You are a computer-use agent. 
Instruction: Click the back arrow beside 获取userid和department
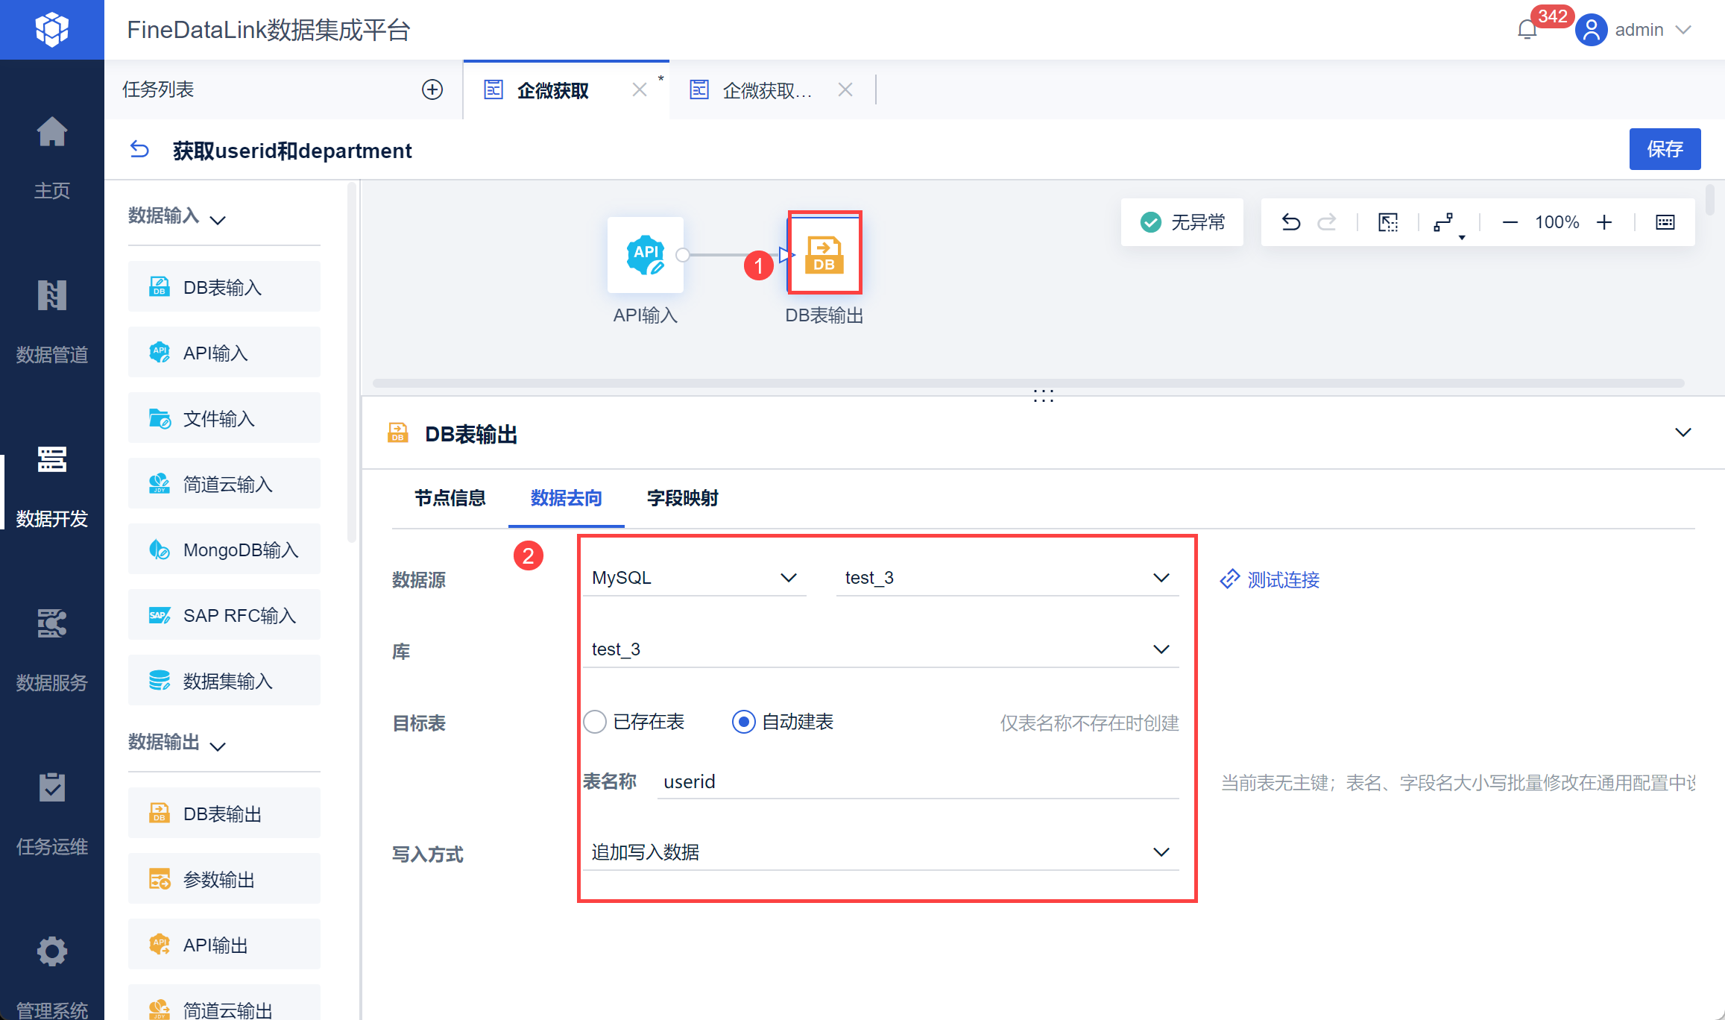(x=139, y=150)
